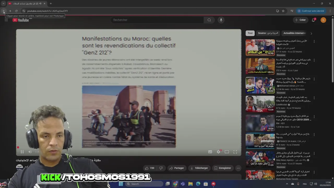Click Confirmer votre identité profile button
The image size is (334, 188).
click(x=311, y=11)
